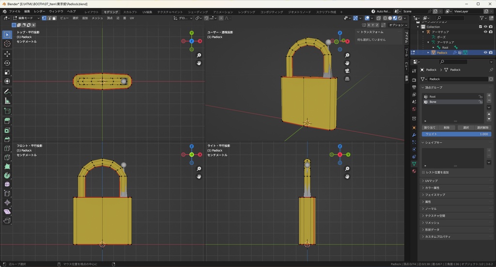Open the Modifiers wrench properties tab

coord(414,135)
